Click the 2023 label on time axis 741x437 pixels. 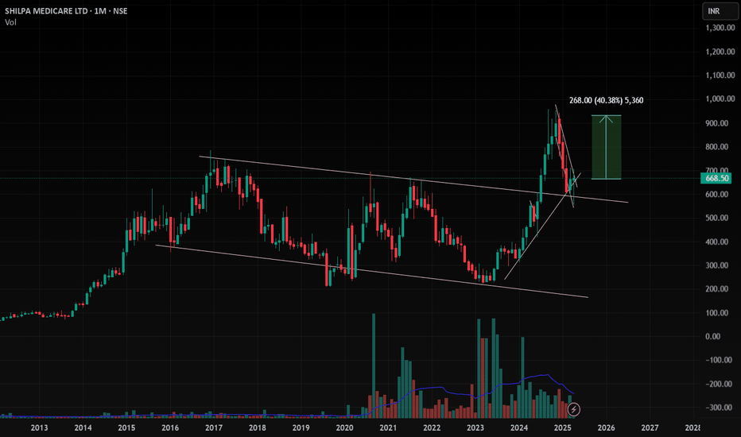(475, 427)
